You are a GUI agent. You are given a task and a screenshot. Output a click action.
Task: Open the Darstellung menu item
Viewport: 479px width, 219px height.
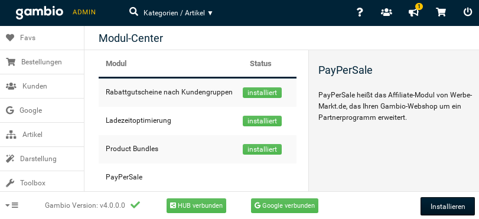pos(42,159)
